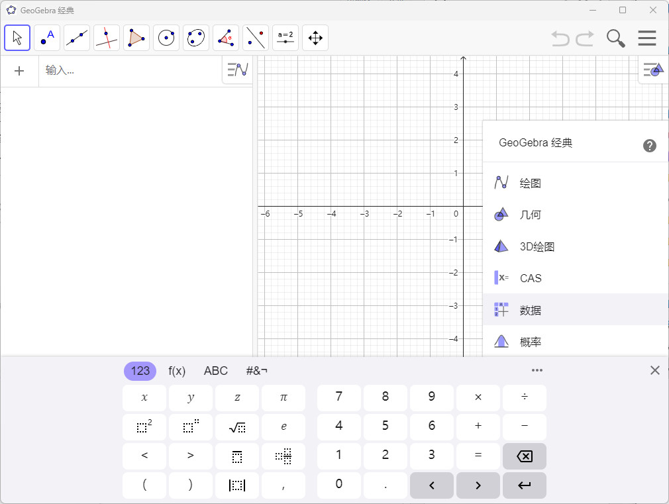This screenshot has height=504, width=669.
Task: Select the Point tool
Action: point(47,38)
